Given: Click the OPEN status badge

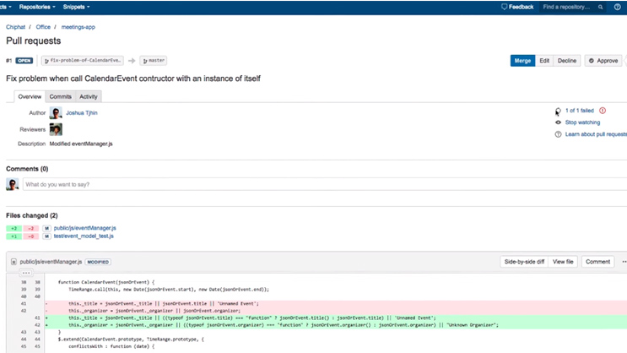Looking at the screenshot, I should [24, 61].
